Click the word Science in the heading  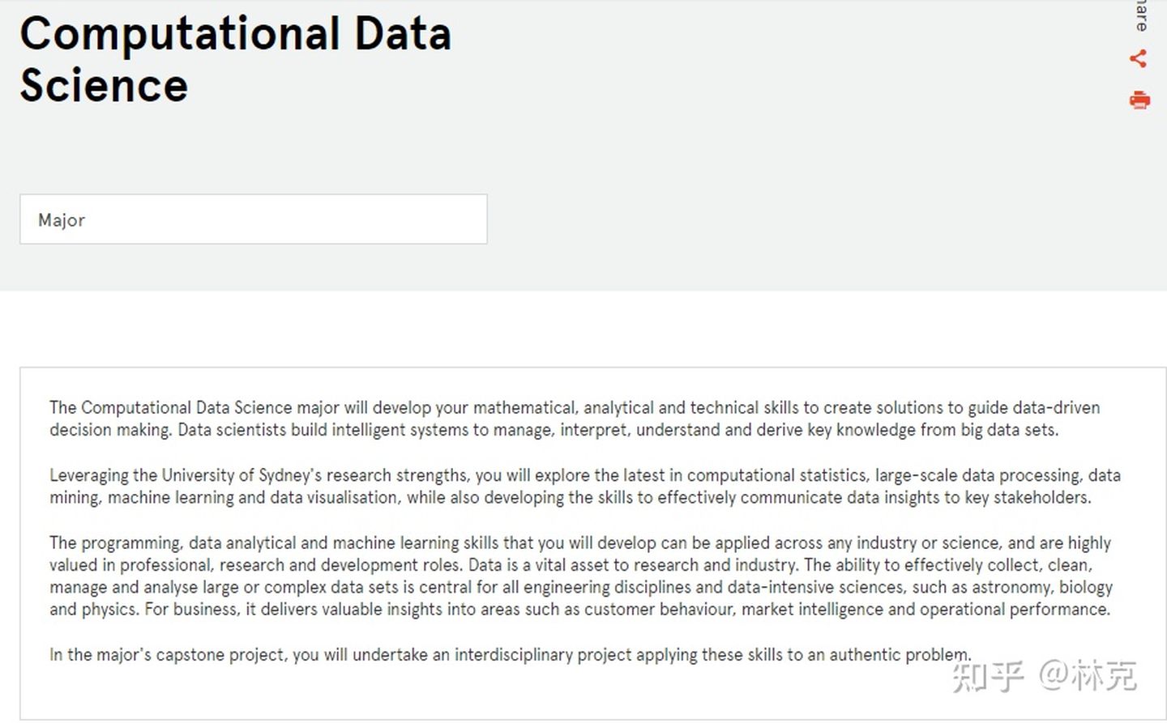pyautogui.click(x=104, y=86)
